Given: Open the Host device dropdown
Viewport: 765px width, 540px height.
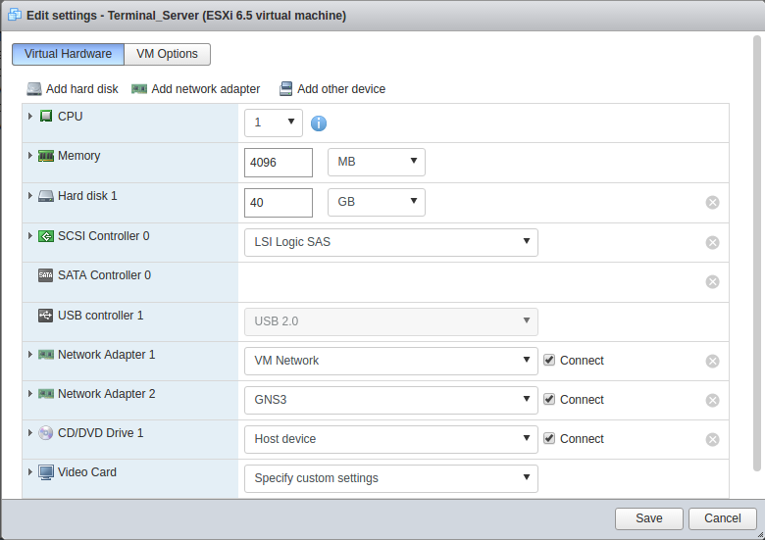Looking at the screenshot, I should [x=390, y=439].
